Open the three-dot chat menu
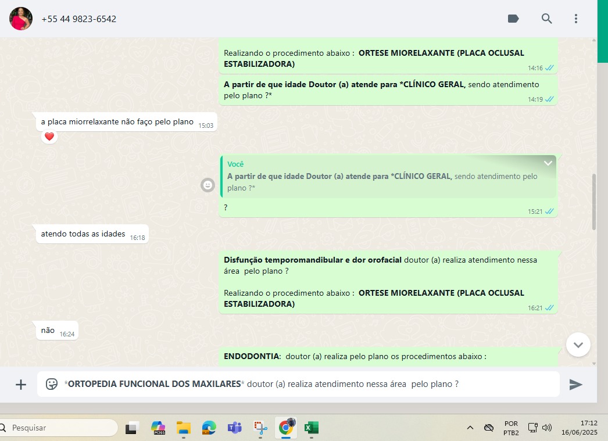The width and height of the screenshot is (608, 441). coord(576,19)
